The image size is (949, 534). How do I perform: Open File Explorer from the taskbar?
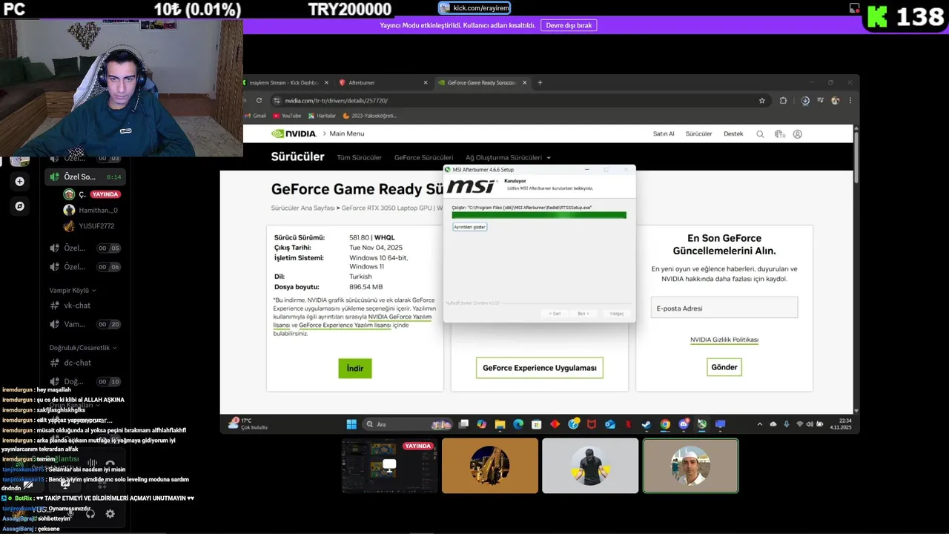tap(500, 424)
